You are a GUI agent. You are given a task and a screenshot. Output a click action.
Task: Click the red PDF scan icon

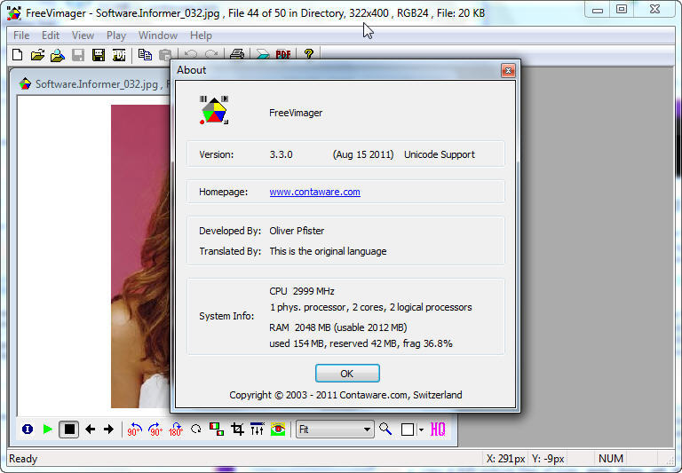point(283,55)
